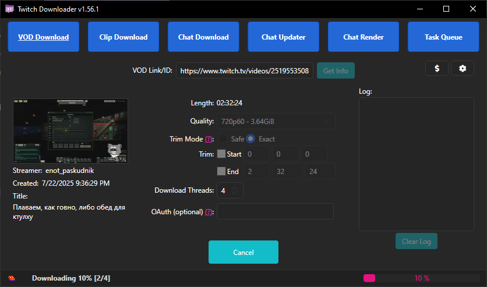The width and height of the screenshot is (487, 287).
Task: Click the VOD title text starting with Плаваем
Action: pyautogui.click(x=69, y=212)
